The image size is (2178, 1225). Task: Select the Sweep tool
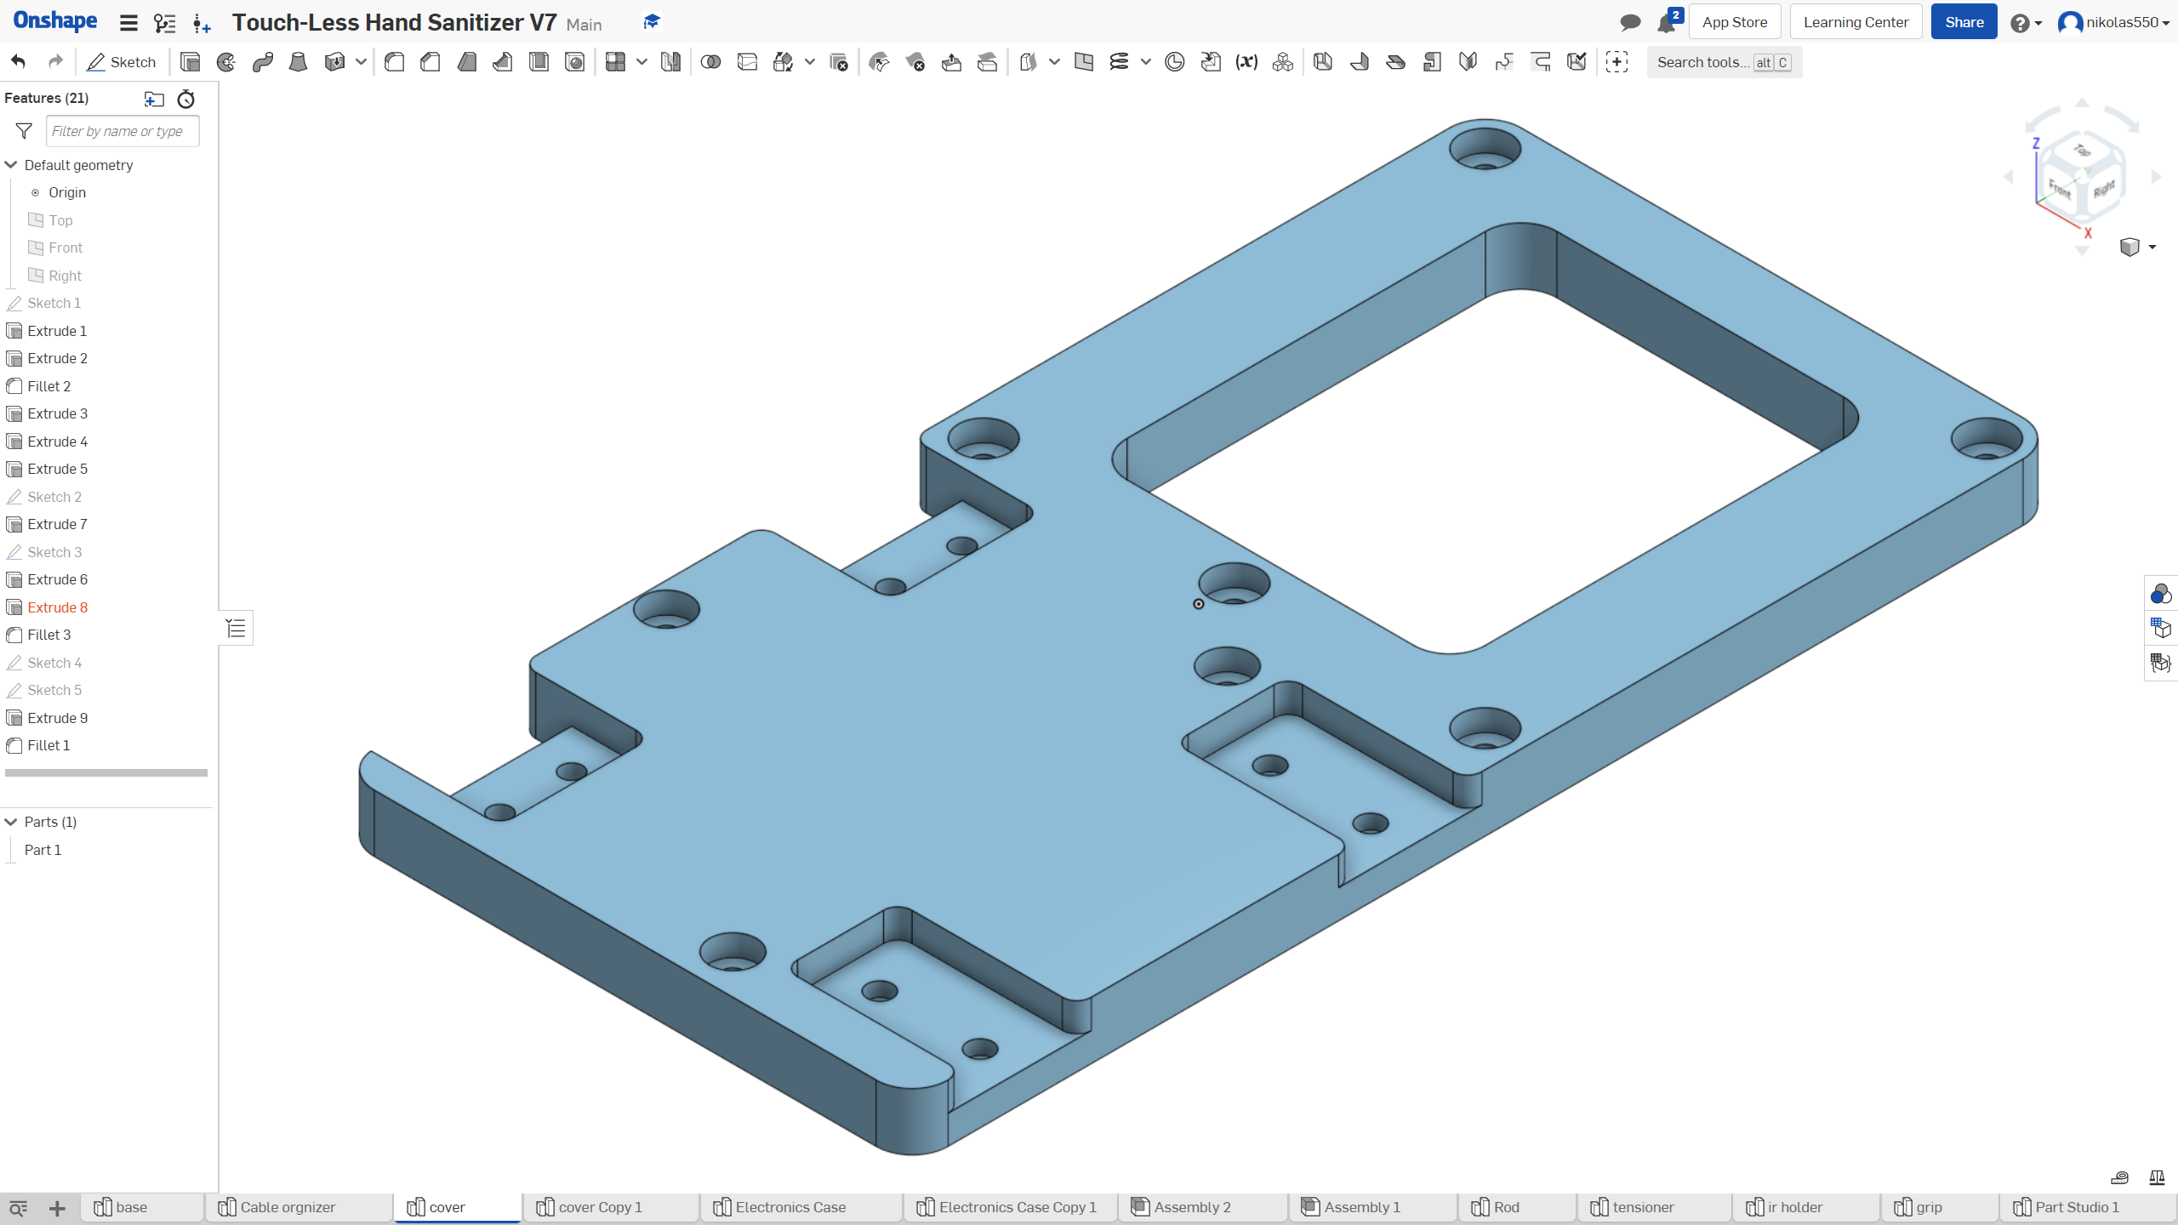pyautogui.click(x=262, y=61)
